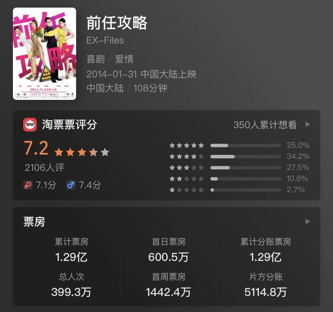Image resolution: width=333 pixels, height=312 pixels.
Task: Expand the 350人累计想看 arrow
Action: tap(308, 124)
